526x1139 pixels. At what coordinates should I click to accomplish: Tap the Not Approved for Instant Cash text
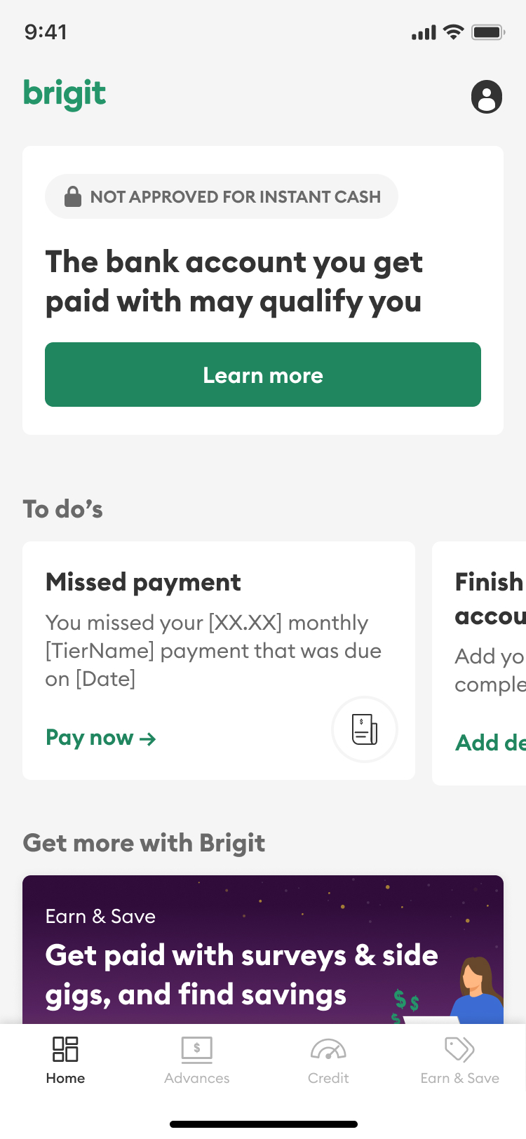pos(235,197)
